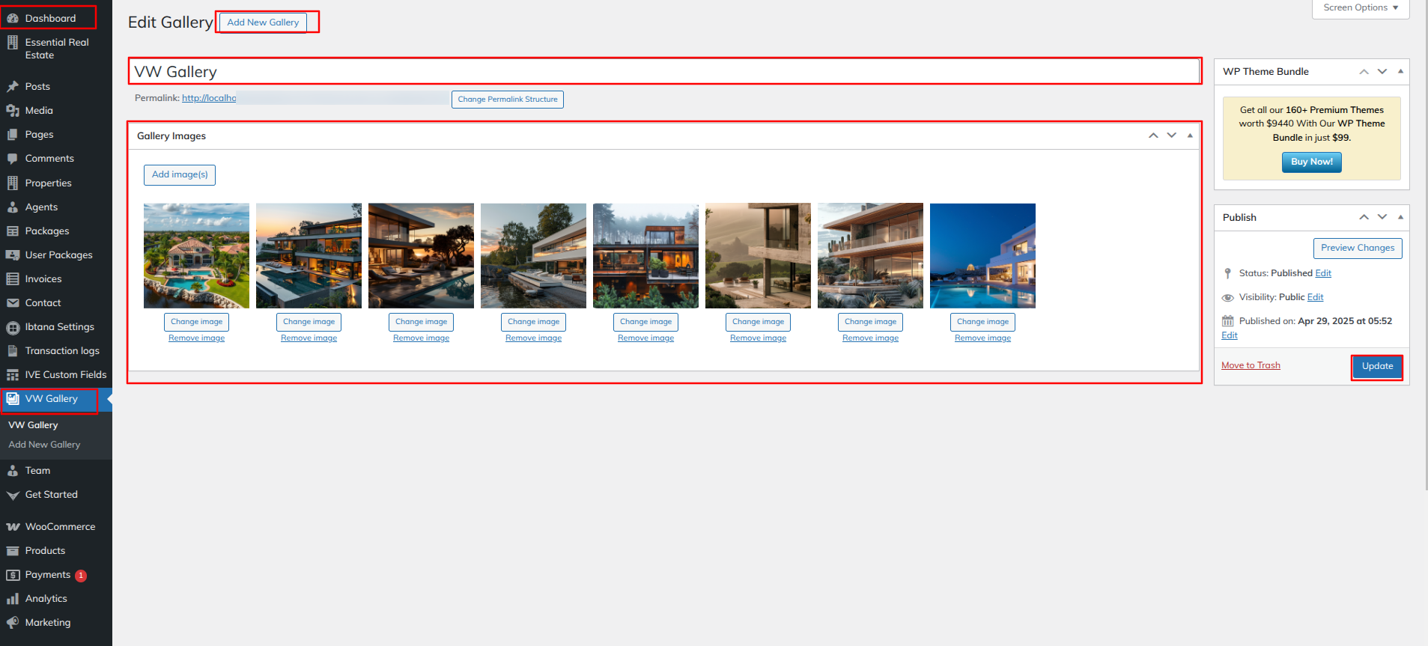Collapse the WP Theme Bundle panel

pyautogui.click(x=1400, y=72)
